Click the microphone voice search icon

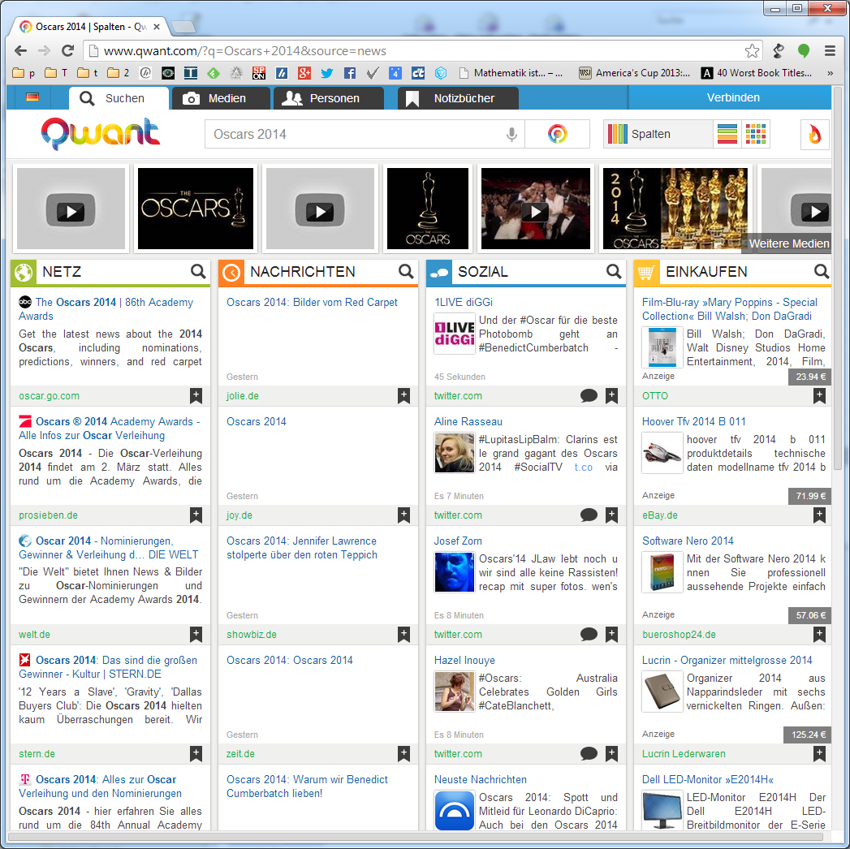coord(511,135)
